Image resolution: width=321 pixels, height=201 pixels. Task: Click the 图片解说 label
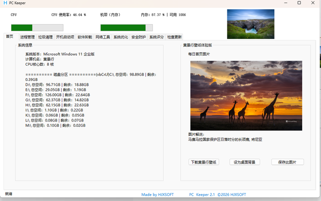pos(196,134)
